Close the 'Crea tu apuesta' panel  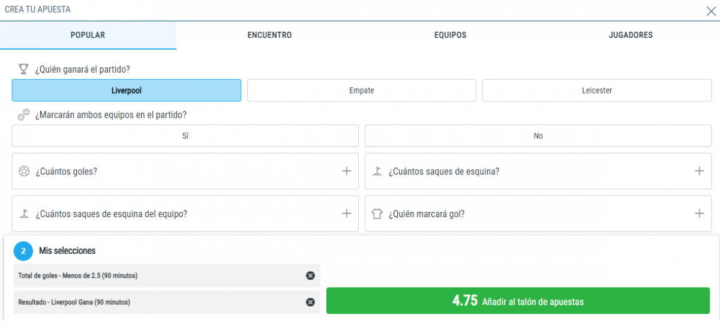[x=711, y=10]
